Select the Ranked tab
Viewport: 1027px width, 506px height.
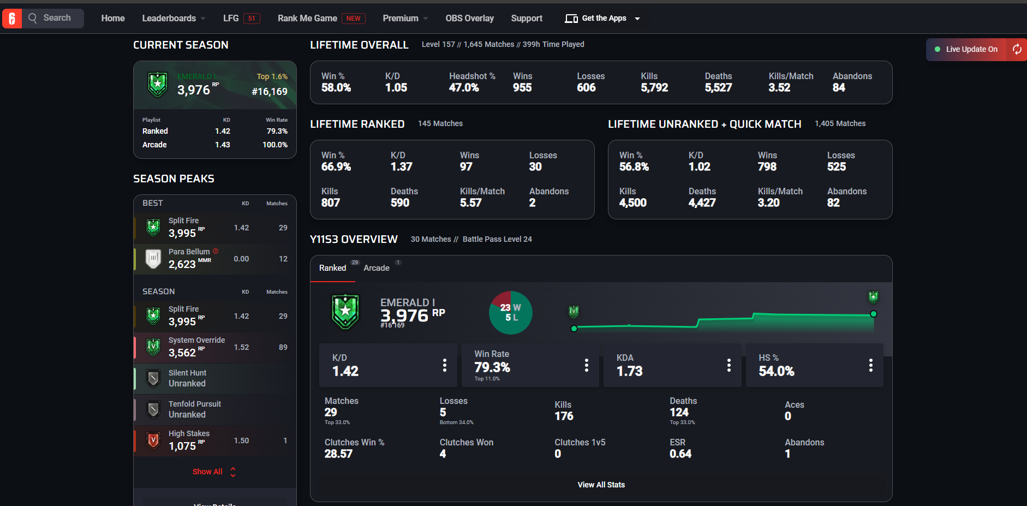point(333,267)
